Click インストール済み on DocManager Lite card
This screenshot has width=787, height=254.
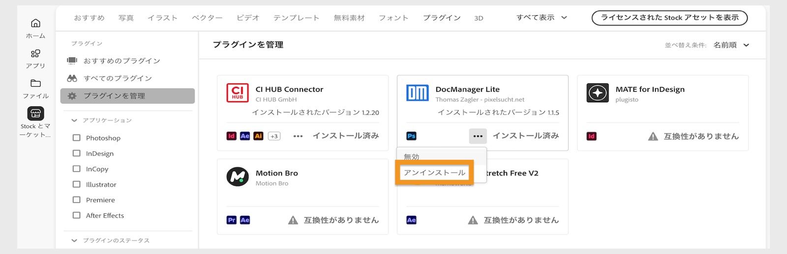(526, 136)
